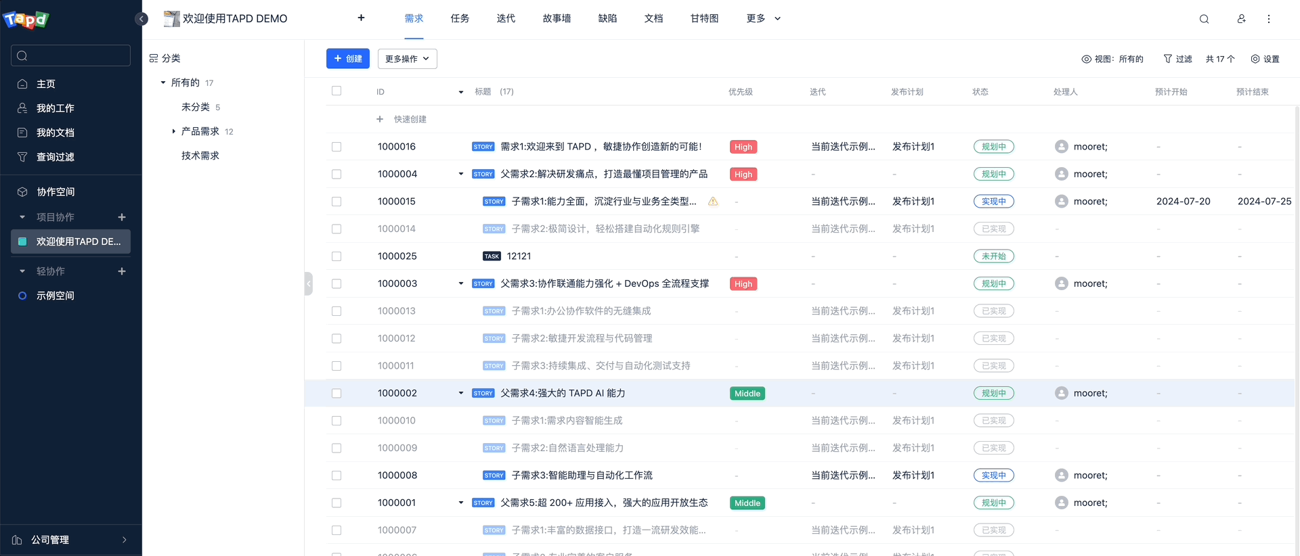
Task: Click the panel collapse handle beside category tree
Action: [x=308, y=283]
